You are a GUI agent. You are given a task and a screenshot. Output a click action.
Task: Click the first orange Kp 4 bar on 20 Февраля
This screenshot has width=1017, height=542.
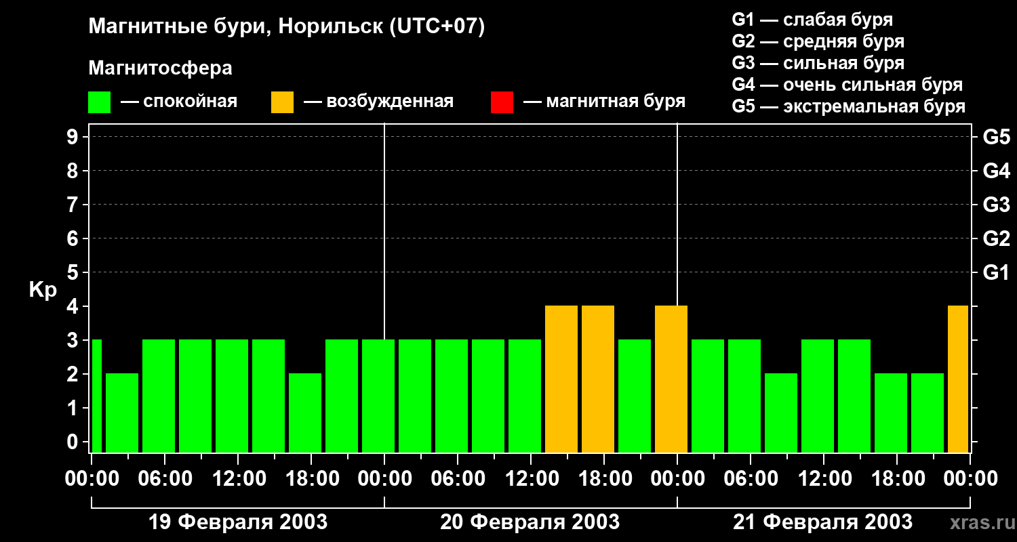click(x=561, y=379)
